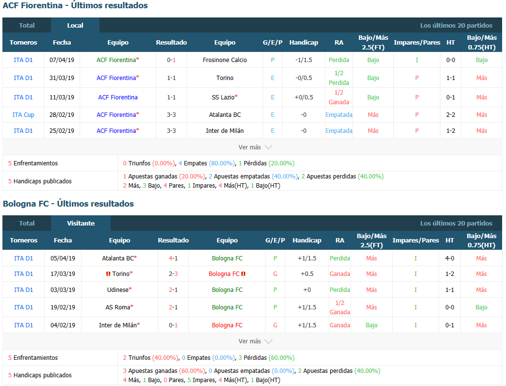Screen dimensions: 506x386
Task: Click "Los últimos 20 partidos" in Bologna section
Action: [x=456, y=223]
